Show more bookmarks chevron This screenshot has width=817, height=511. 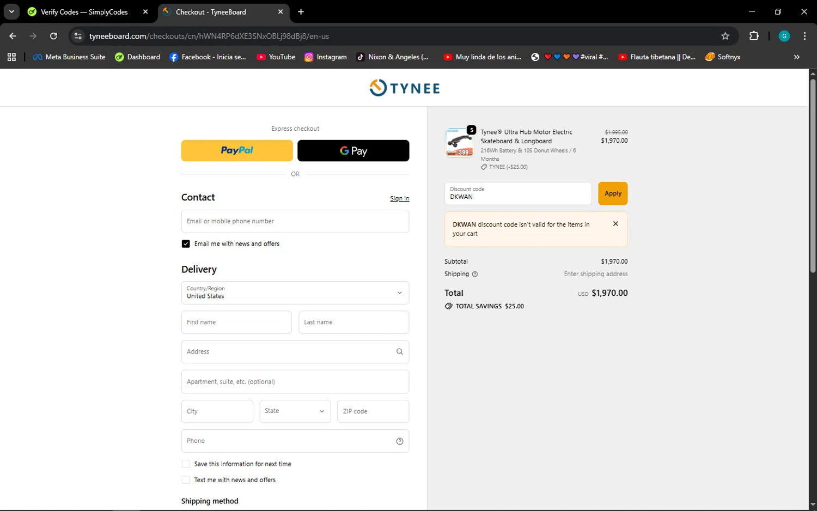[796, 57]
